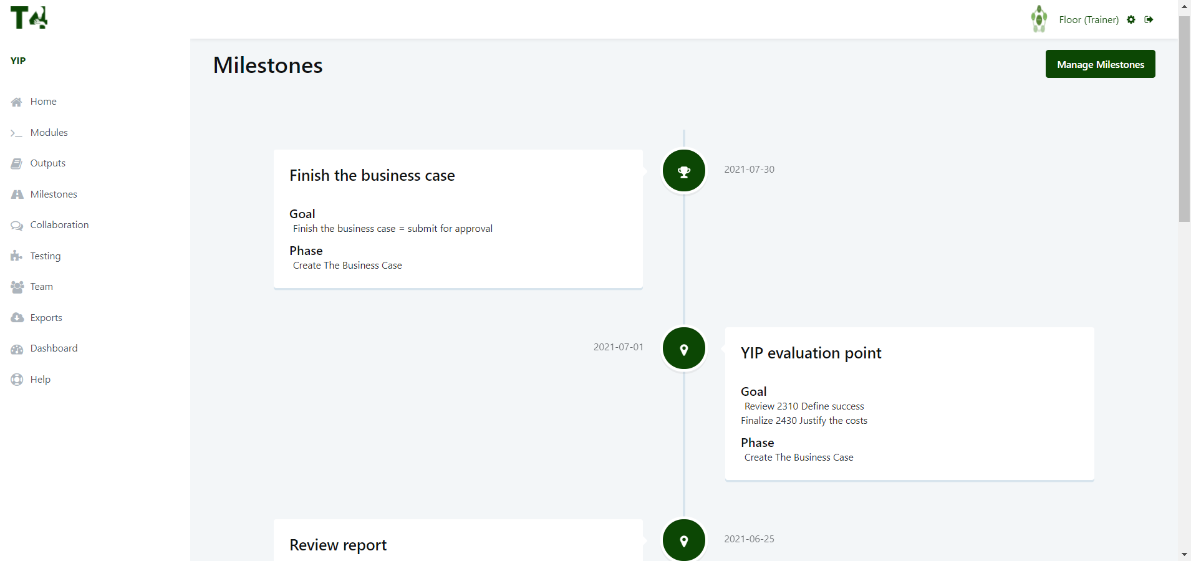Open the Dashboard gauge icon
Image resolution: width=1191 pixels, height=561 pixels.
17,348
